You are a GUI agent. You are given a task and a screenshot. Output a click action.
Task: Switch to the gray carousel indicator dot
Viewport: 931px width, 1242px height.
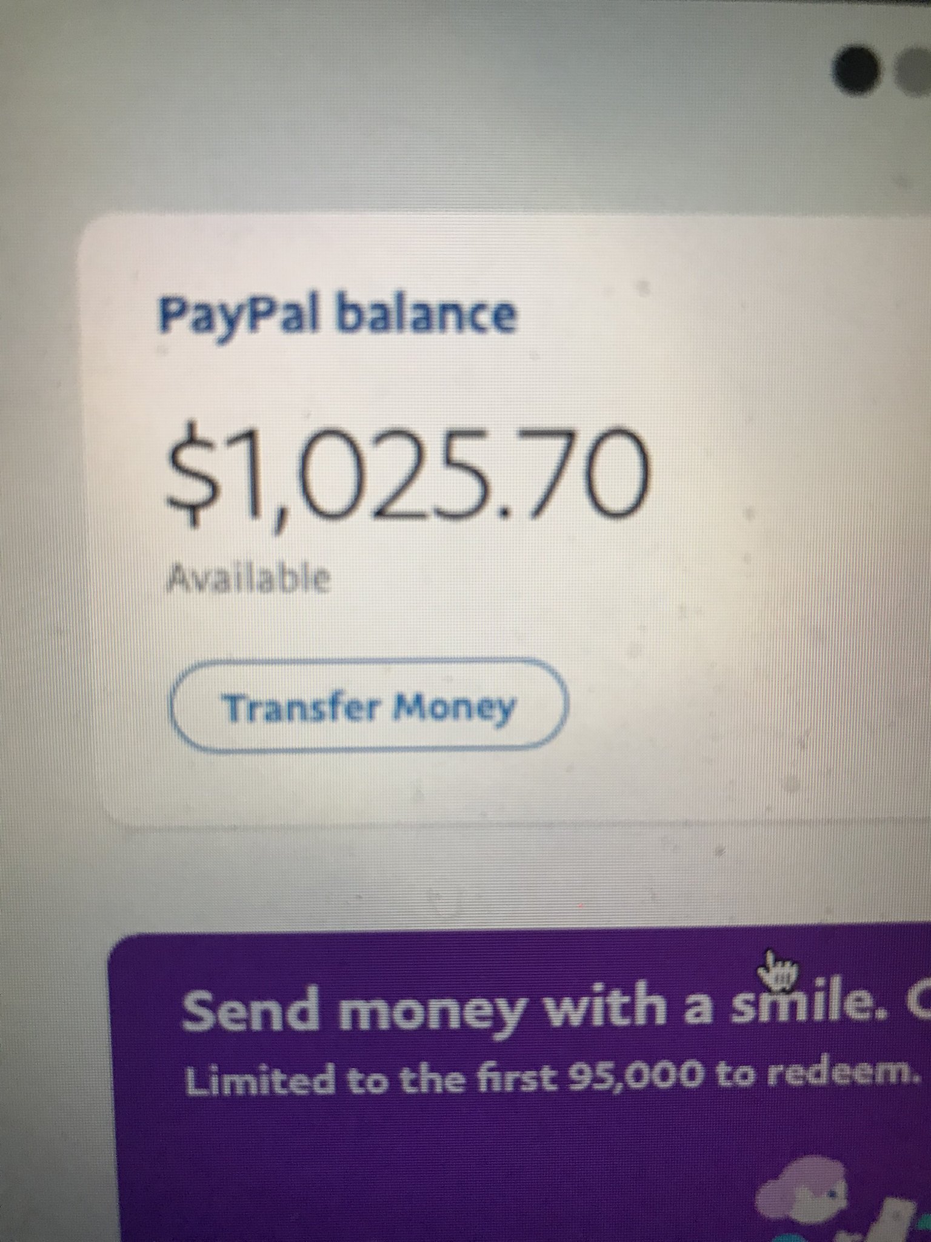pyautogui.click(x=911, y=72)
